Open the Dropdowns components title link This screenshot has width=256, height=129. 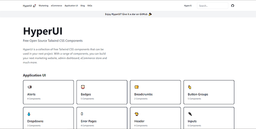35,121
